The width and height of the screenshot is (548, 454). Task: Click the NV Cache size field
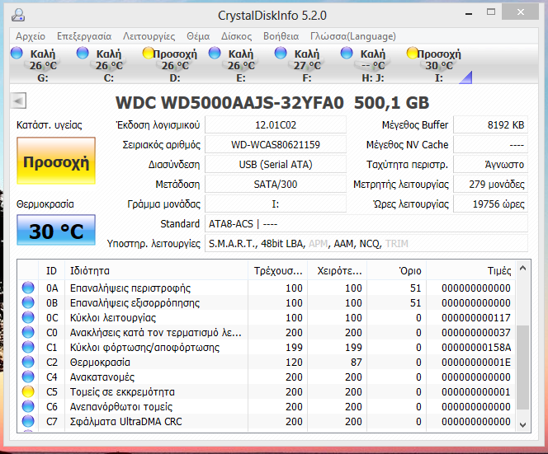pos(490,144)
